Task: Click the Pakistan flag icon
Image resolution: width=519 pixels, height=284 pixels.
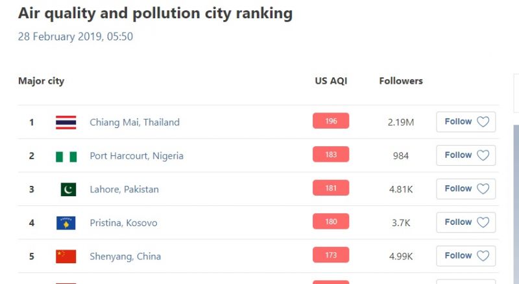Action: click(x=68, y=189)
